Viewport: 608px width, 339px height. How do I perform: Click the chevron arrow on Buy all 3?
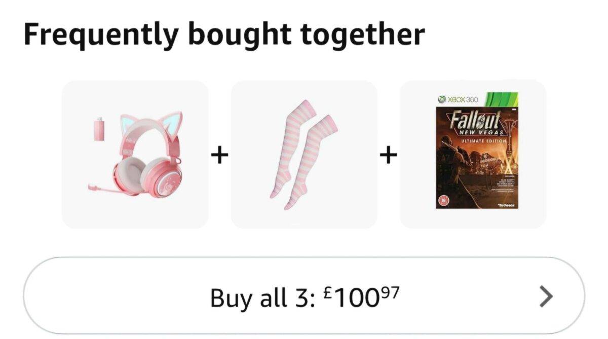click(x=545, y=296)
